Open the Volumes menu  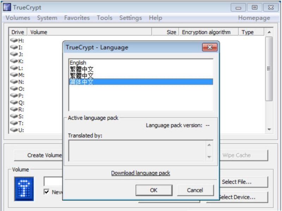pyautogui.click(x=18, y=18)
